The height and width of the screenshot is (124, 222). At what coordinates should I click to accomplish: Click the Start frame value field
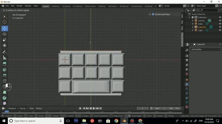(x=160, y=108)
